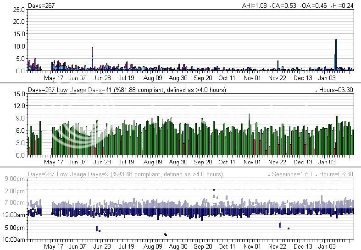Select the AHI spike bar in late June

(92, 59)
